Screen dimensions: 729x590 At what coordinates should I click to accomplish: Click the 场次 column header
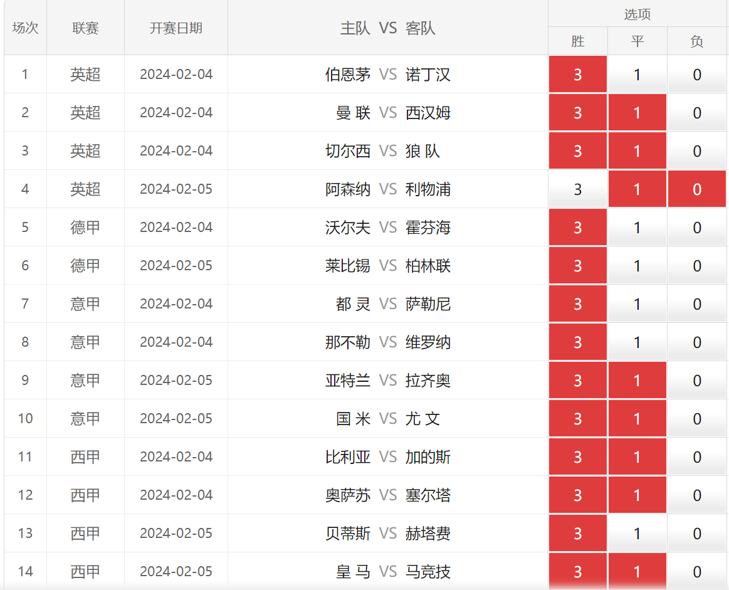tap(25, 28)
